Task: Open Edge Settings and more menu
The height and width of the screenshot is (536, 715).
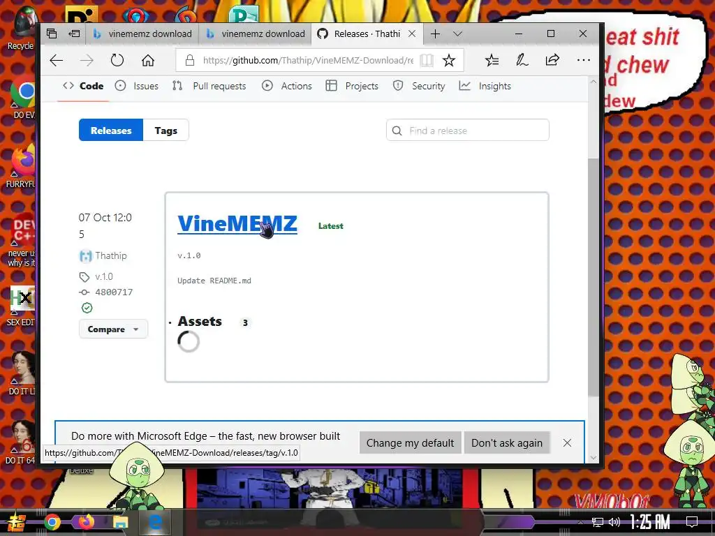Action: (583, 60)
